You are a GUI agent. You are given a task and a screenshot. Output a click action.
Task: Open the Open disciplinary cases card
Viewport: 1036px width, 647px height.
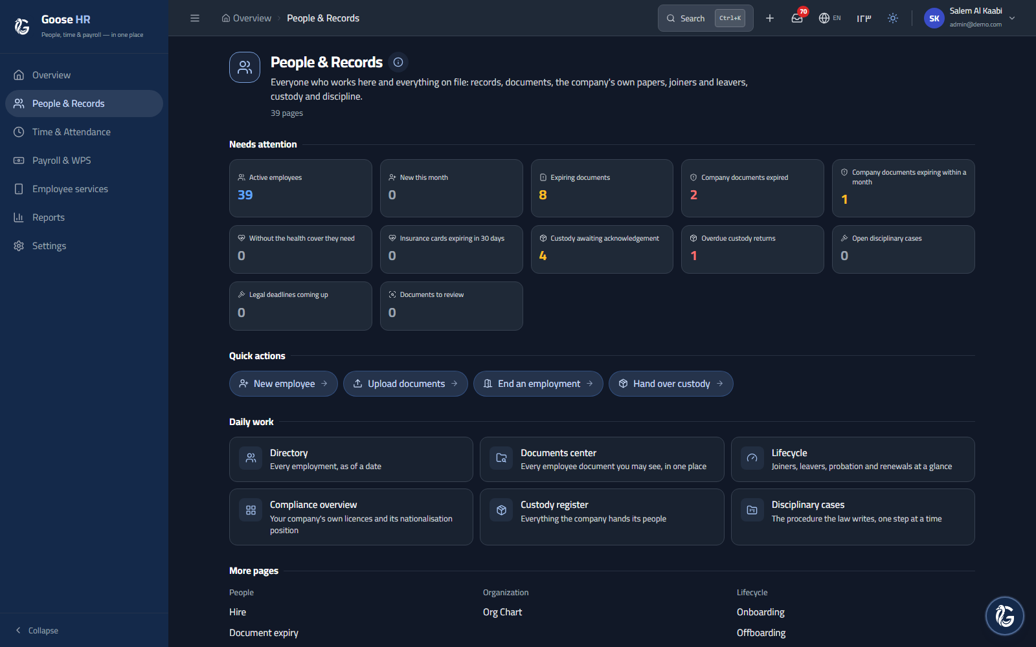click(x=903, y=249)
